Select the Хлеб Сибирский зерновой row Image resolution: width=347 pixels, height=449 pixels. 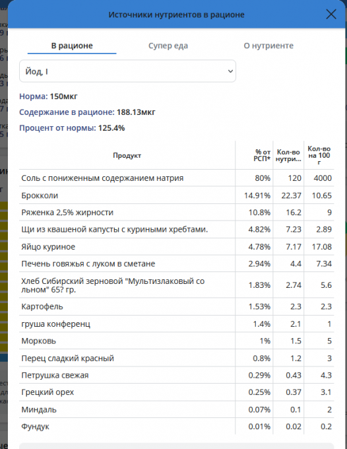point(177,285)
